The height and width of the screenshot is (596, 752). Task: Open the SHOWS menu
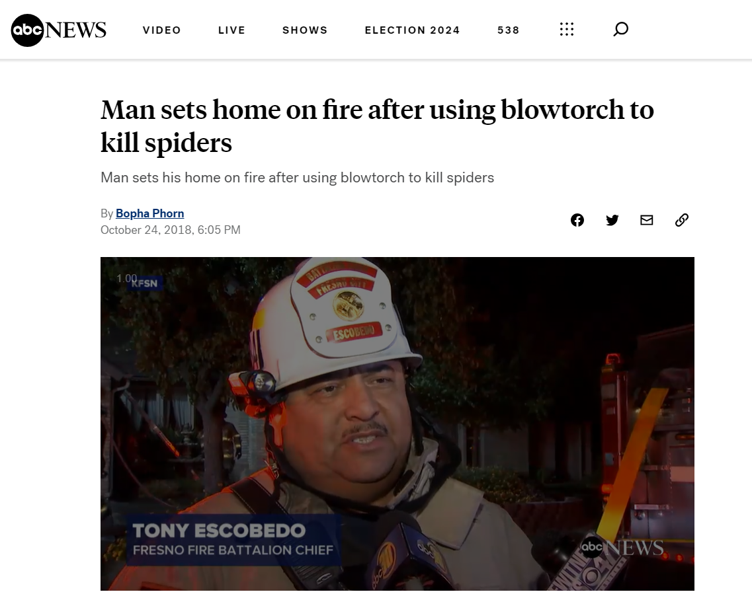pyautogui.click(x=305, y=30)
